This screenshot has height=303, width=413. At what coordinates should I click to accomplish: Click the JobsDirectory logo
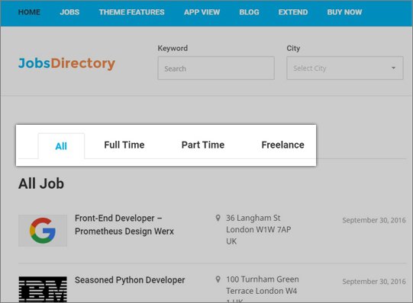coord(66,63)
